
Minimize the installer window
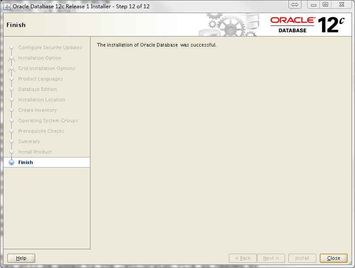(314, 4)
